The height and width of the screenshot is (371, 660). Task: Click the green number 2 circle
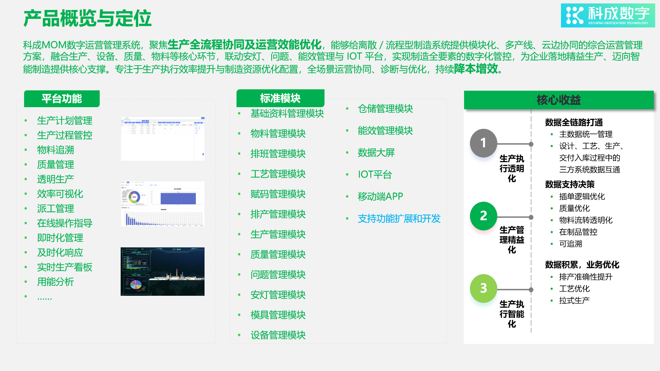pos(483,216)
